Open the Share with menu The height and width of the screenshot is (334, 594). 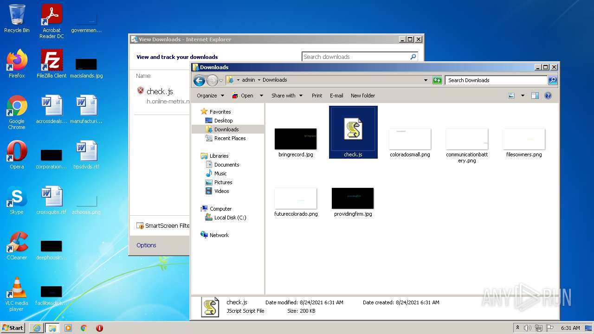click(x=287, y=96)
